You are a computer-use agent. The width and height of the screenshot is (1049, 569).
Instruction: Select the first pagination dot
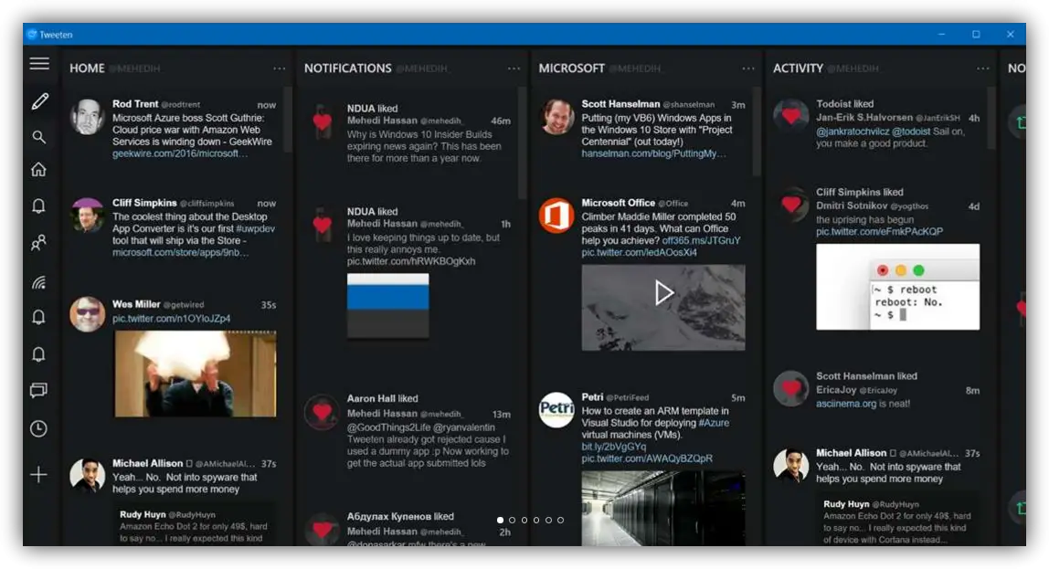pyautogui.click(x=501, y=520)
